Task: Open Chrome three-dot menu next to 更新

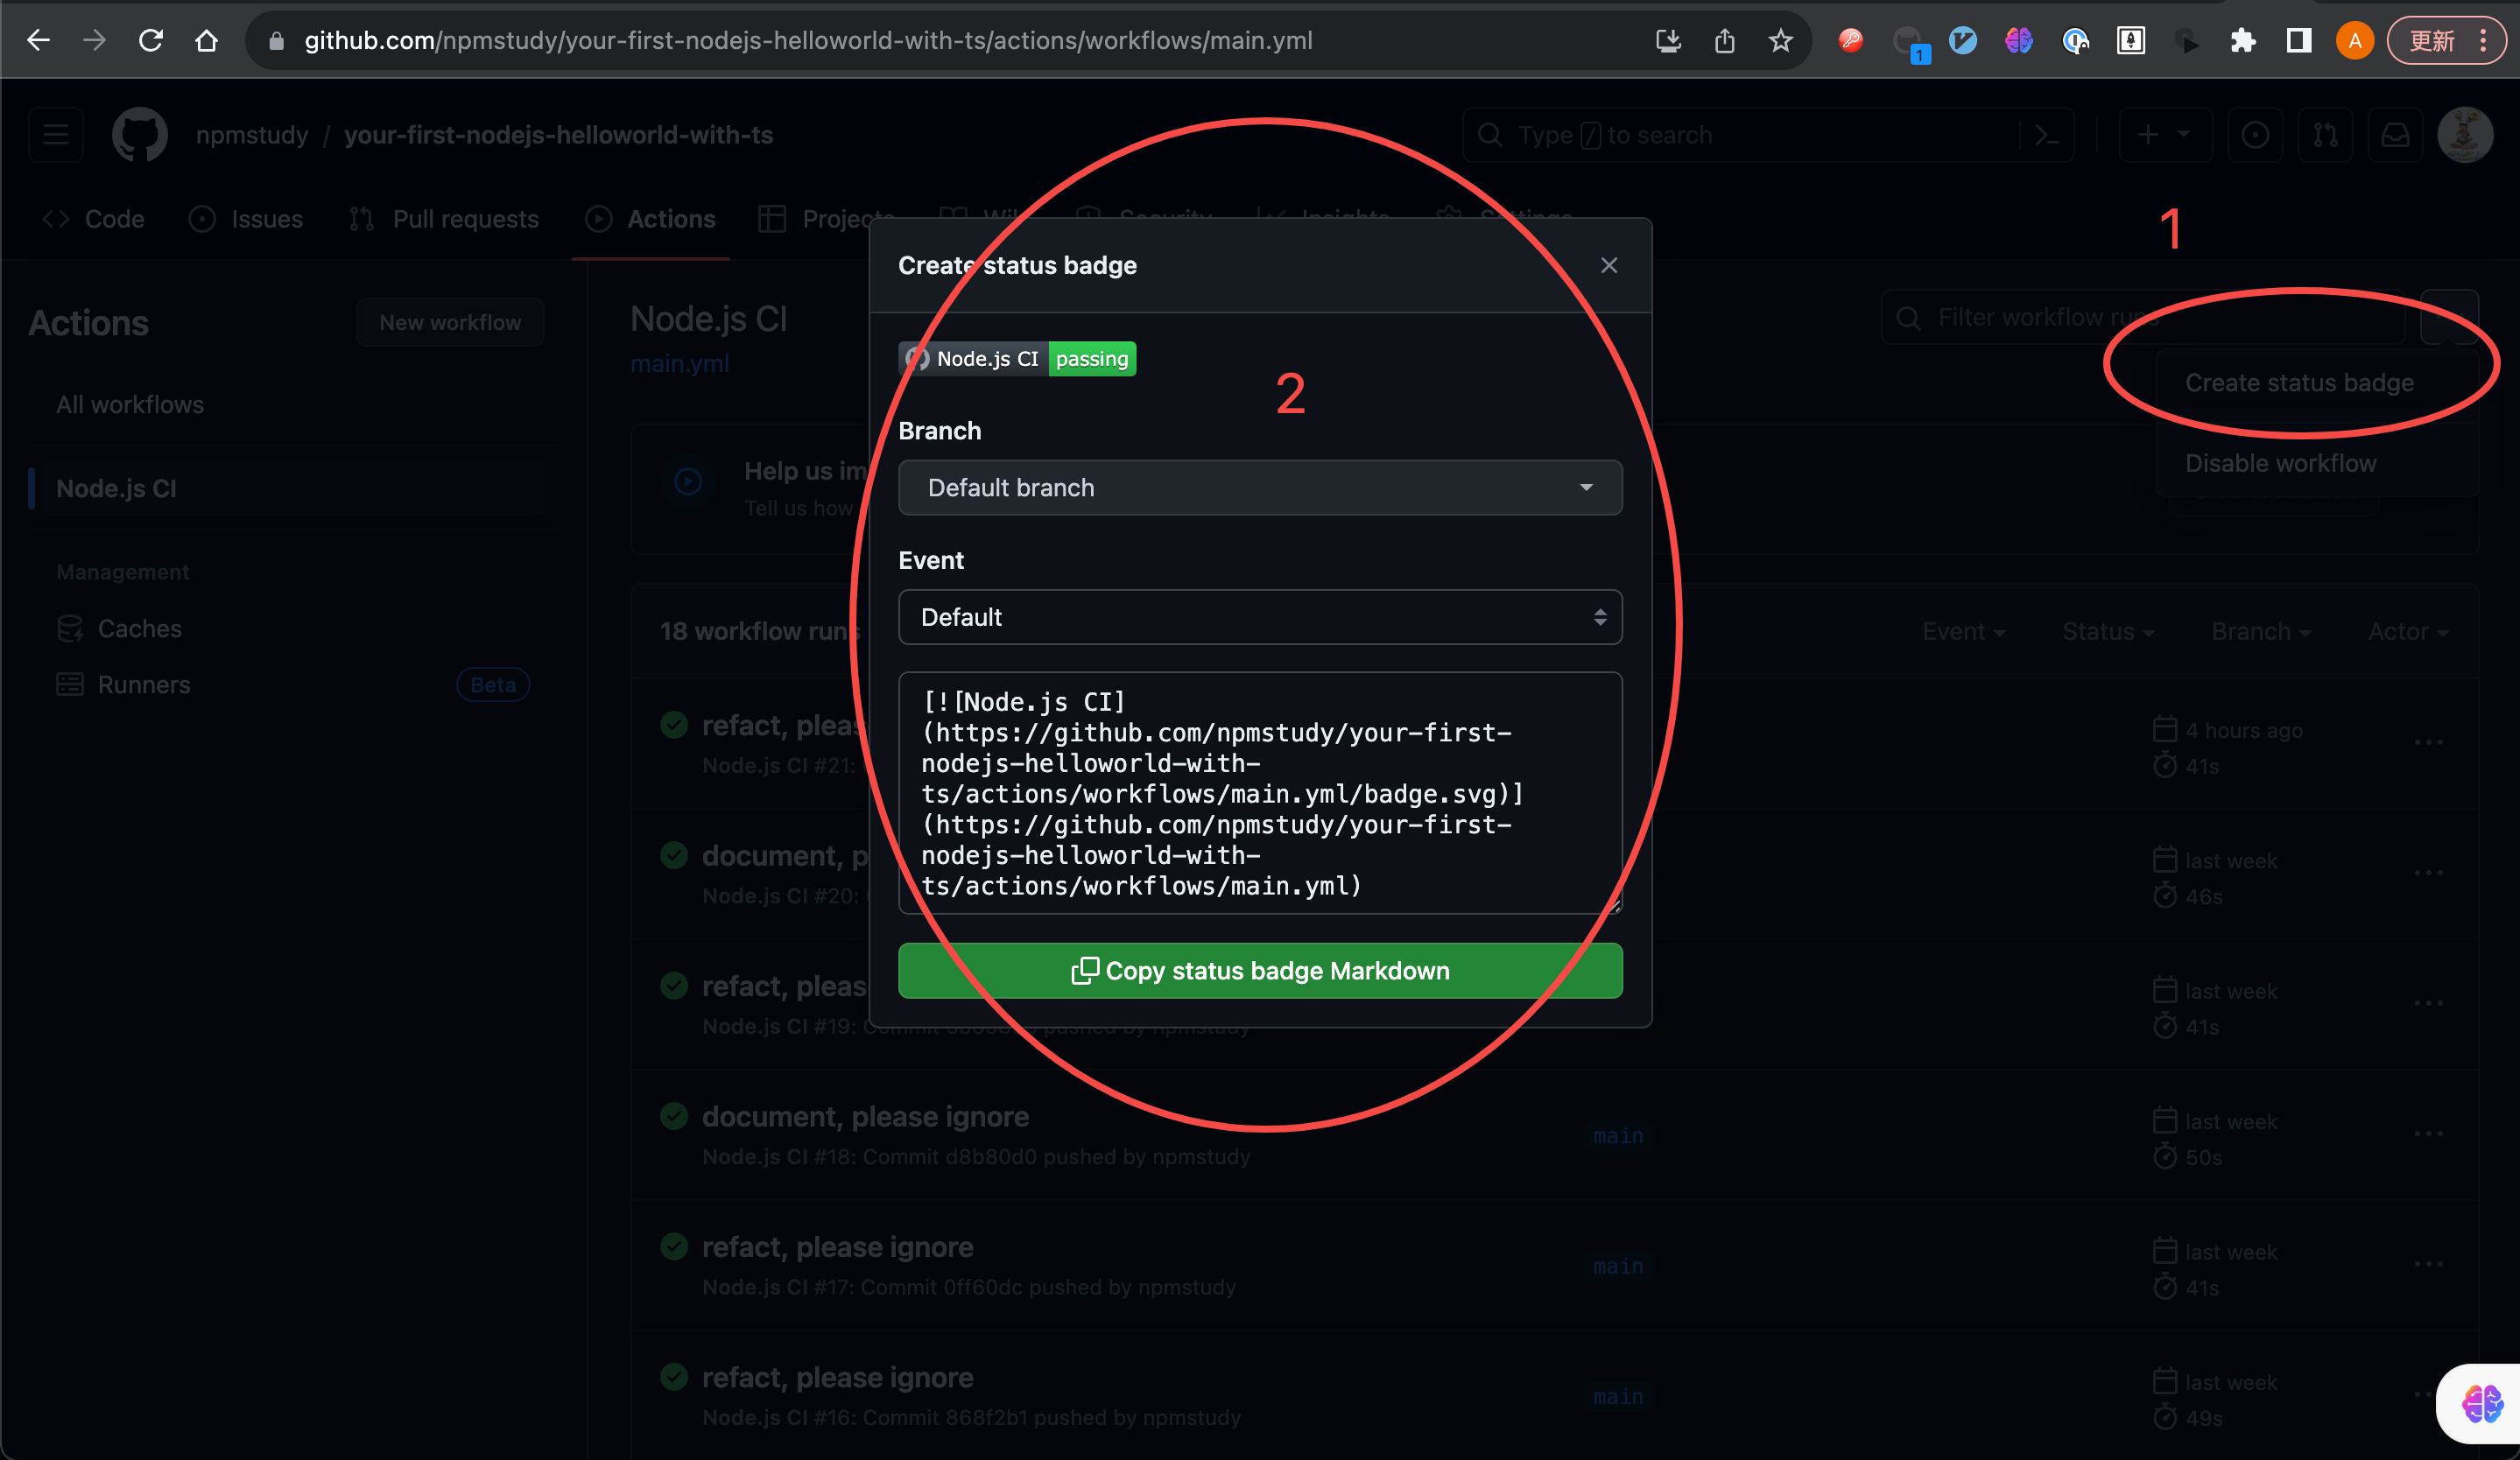Action: tap(2483, 40)
